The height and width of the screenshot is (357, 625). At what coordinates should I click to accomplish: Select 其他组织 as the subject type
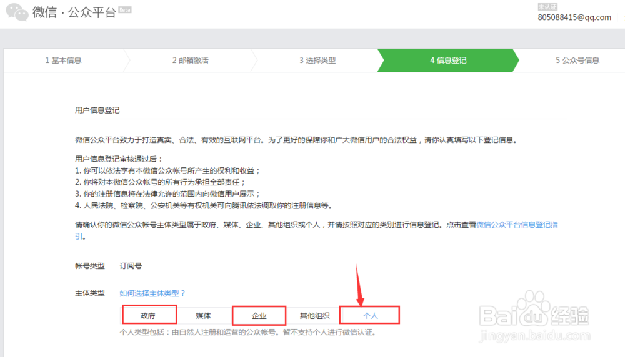314,316
